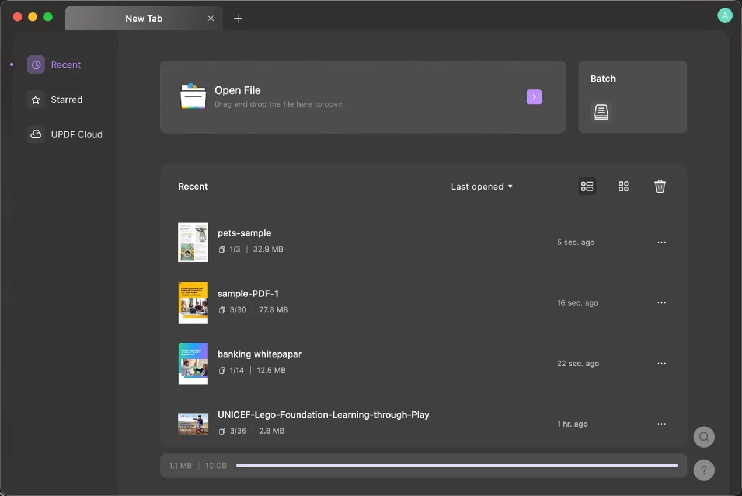Image resolution: width=742 pixels, height=496 pixels.
Task: Add a new tab with plus icon
Action: tap(238, 18)
